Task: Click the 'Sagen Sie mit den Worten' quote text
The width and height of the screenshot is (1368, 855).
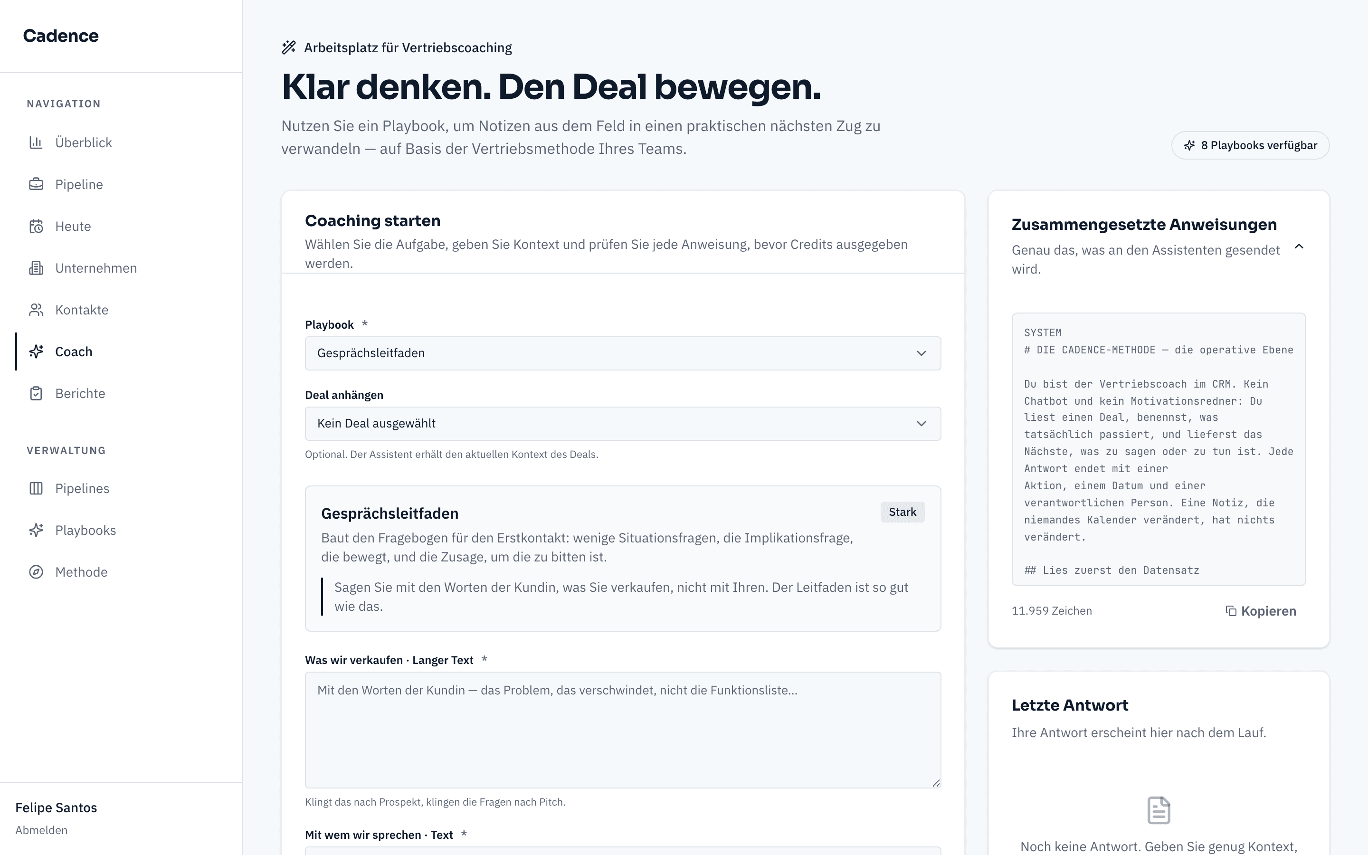Action: coord(622,597)
